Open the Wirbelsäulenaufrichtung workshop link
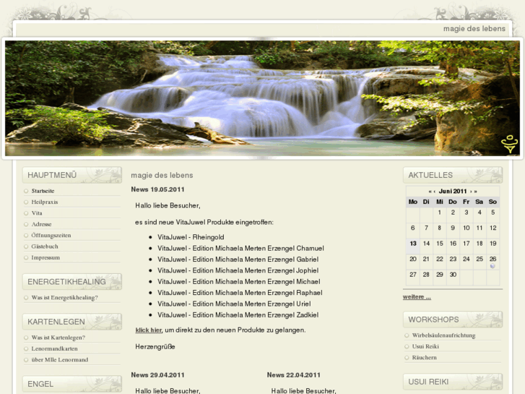Screen dimensions: 525x394 point(443,335)
